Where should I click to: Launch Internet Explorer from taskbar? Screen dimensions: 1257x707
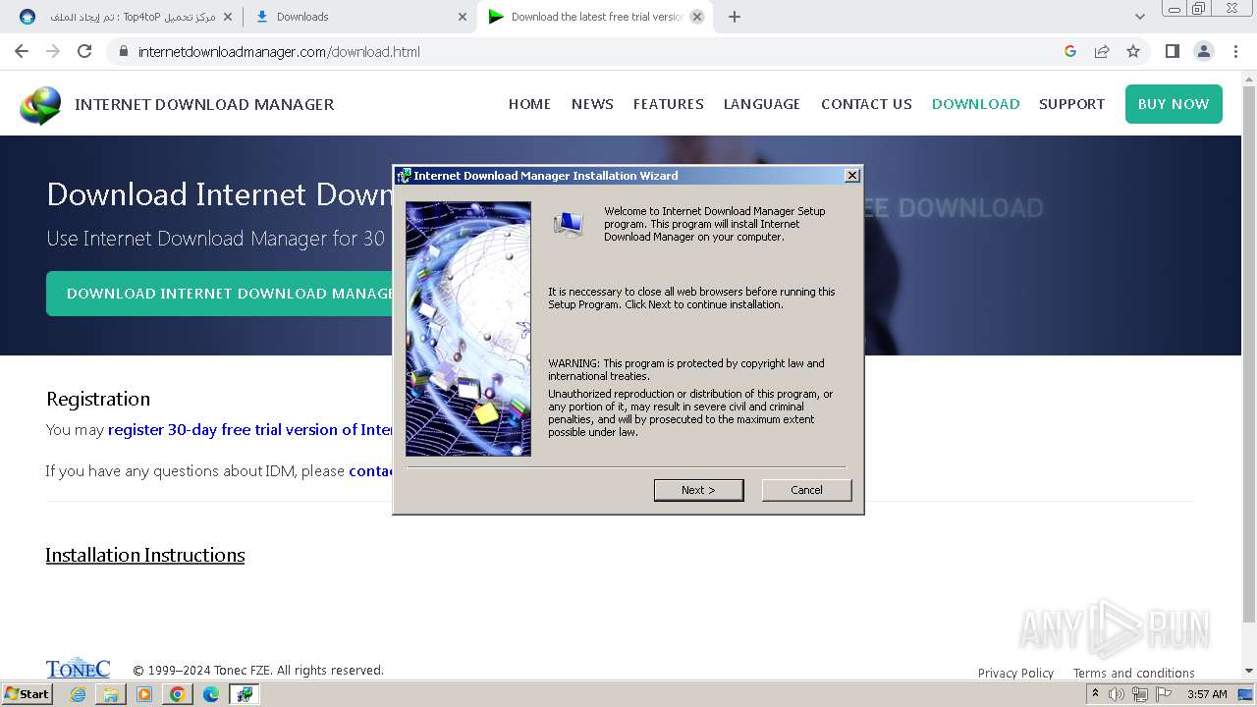pos(78,694)
